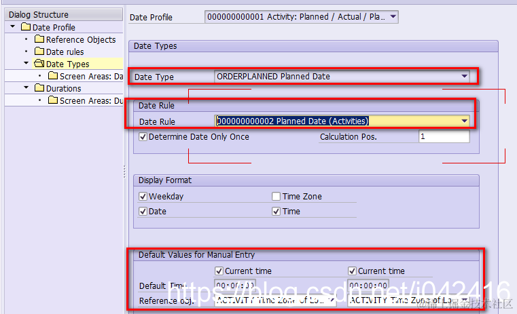Select the Screen Areas: Du folder icon

pos(53,100)
